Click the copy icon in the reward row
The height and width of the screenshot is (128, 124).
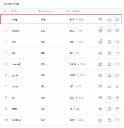(100, 64)
